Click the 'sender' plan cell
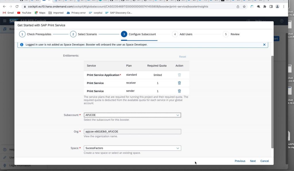This screenshot has width=294, height=171. [x=130, y=91]
